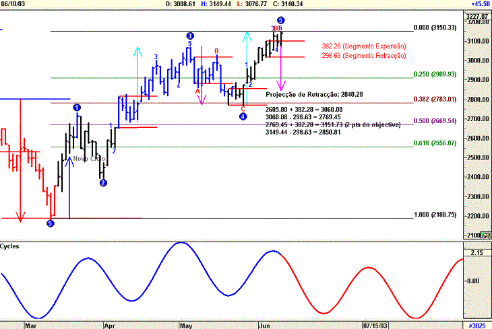Select the 0.382 (2783.01) retracement label
492x329 pixels.
tap(435, 100)
